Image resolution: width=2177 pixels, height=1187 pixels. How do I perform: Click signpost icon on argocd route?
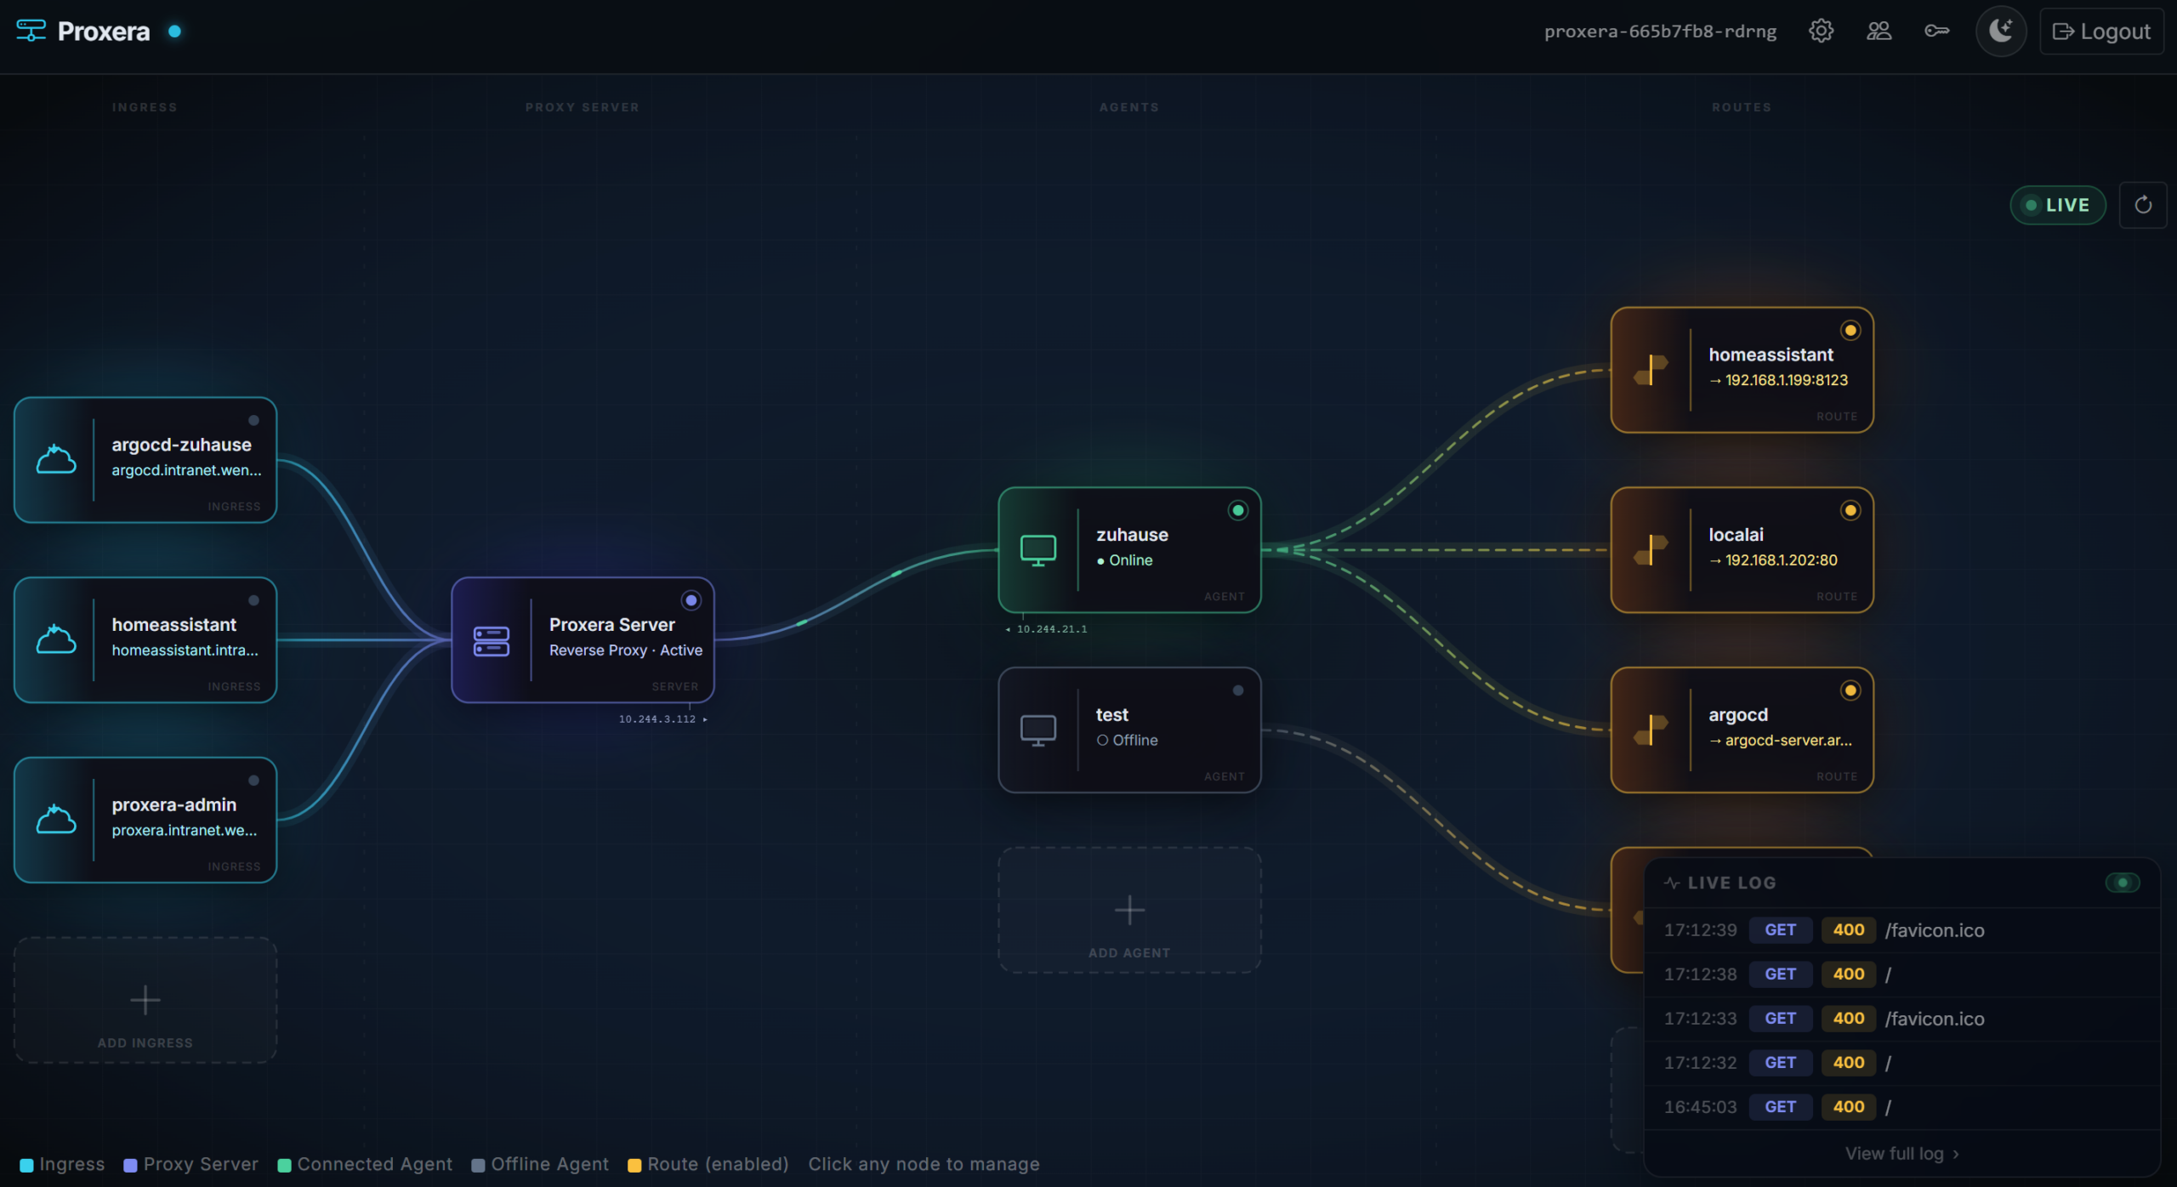(1651, 730)
